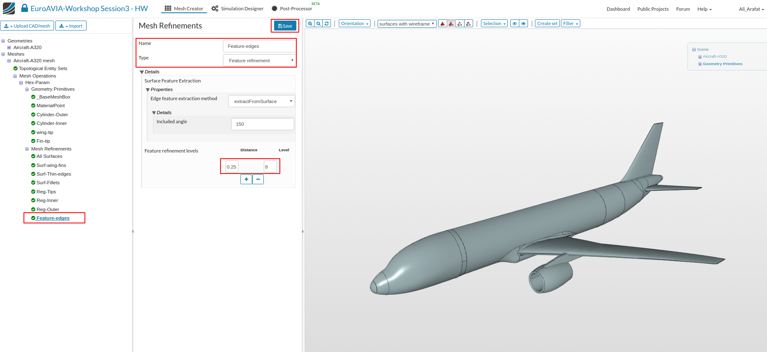
Task: Collapse the Geometries tree node
Action: (3, 41)
